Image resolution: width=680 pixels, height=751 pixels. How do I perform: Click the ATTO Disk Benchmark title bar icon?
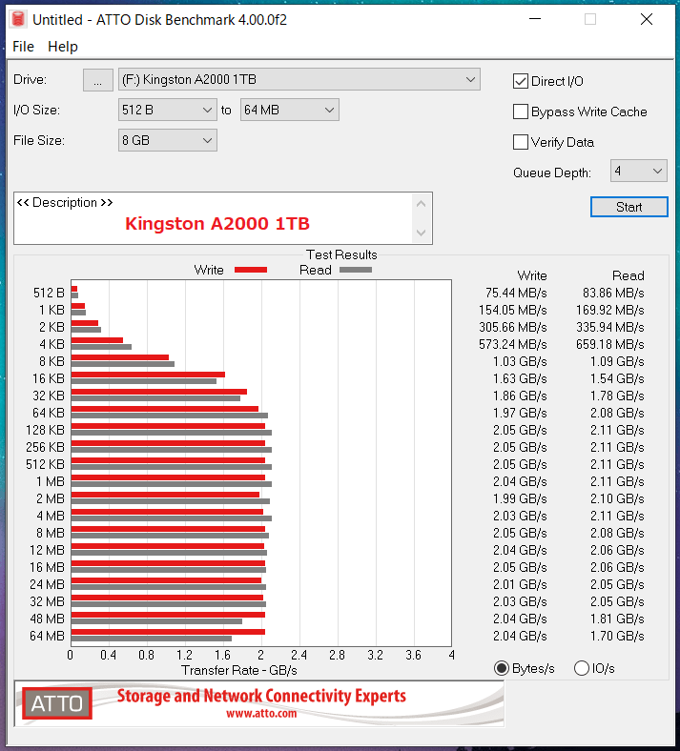(x=18, y=19)
